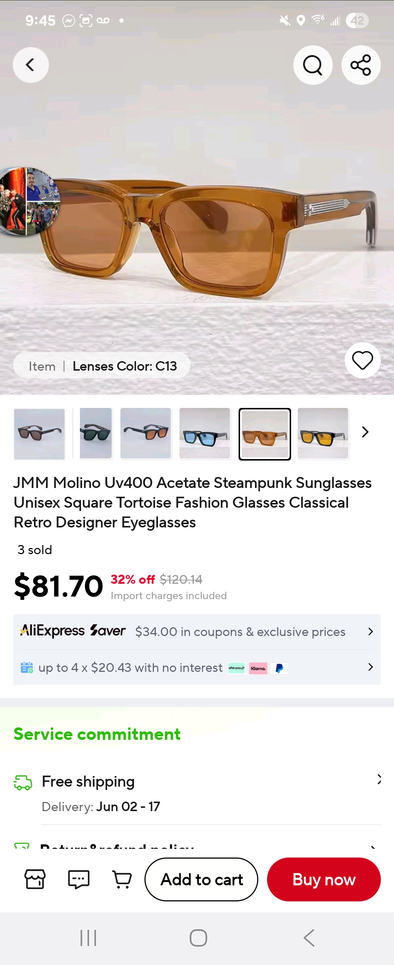Viewport: 394px width, 965px height.
Task: Expand AliExpress Saver coupons row
Action: pos(197,632)
